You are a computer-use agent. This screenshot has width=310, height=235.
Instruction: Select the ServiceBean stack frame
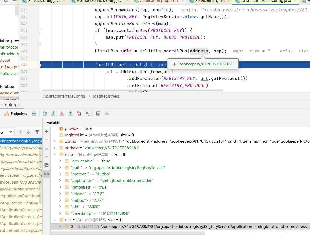[21, 175]
